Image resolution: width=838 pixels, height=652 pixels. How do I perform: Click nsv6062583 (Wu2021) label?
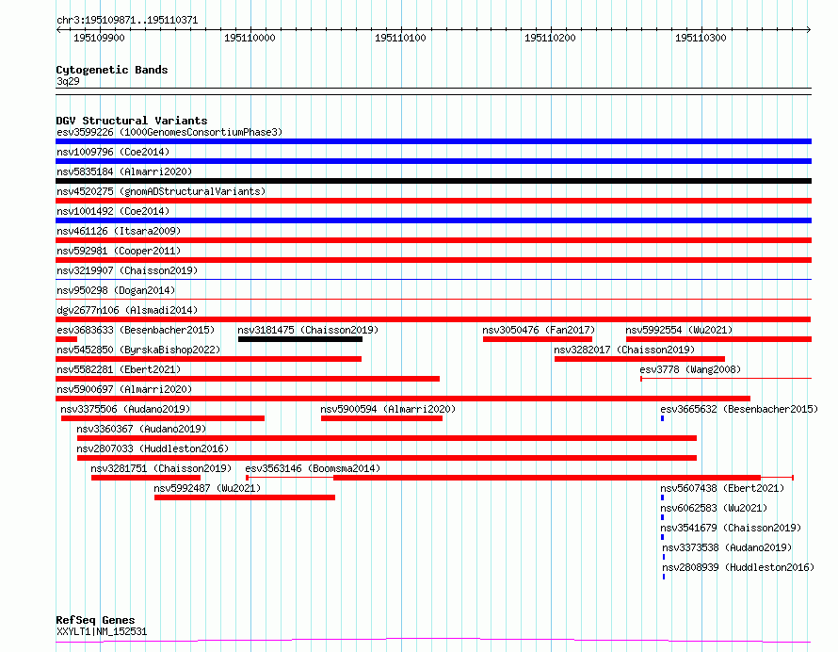click(x=714, y=508)
